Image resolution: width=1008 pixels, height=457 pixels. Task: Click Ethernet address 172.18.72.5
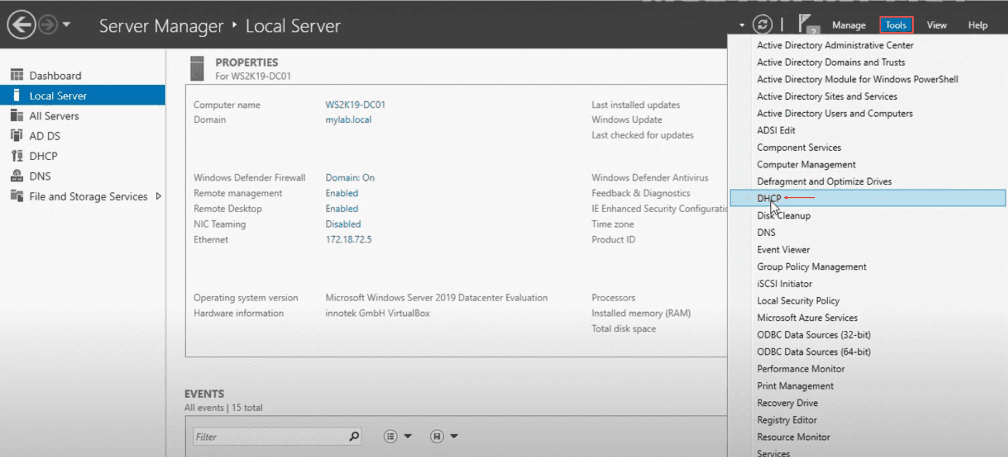[x=348, y=239]
